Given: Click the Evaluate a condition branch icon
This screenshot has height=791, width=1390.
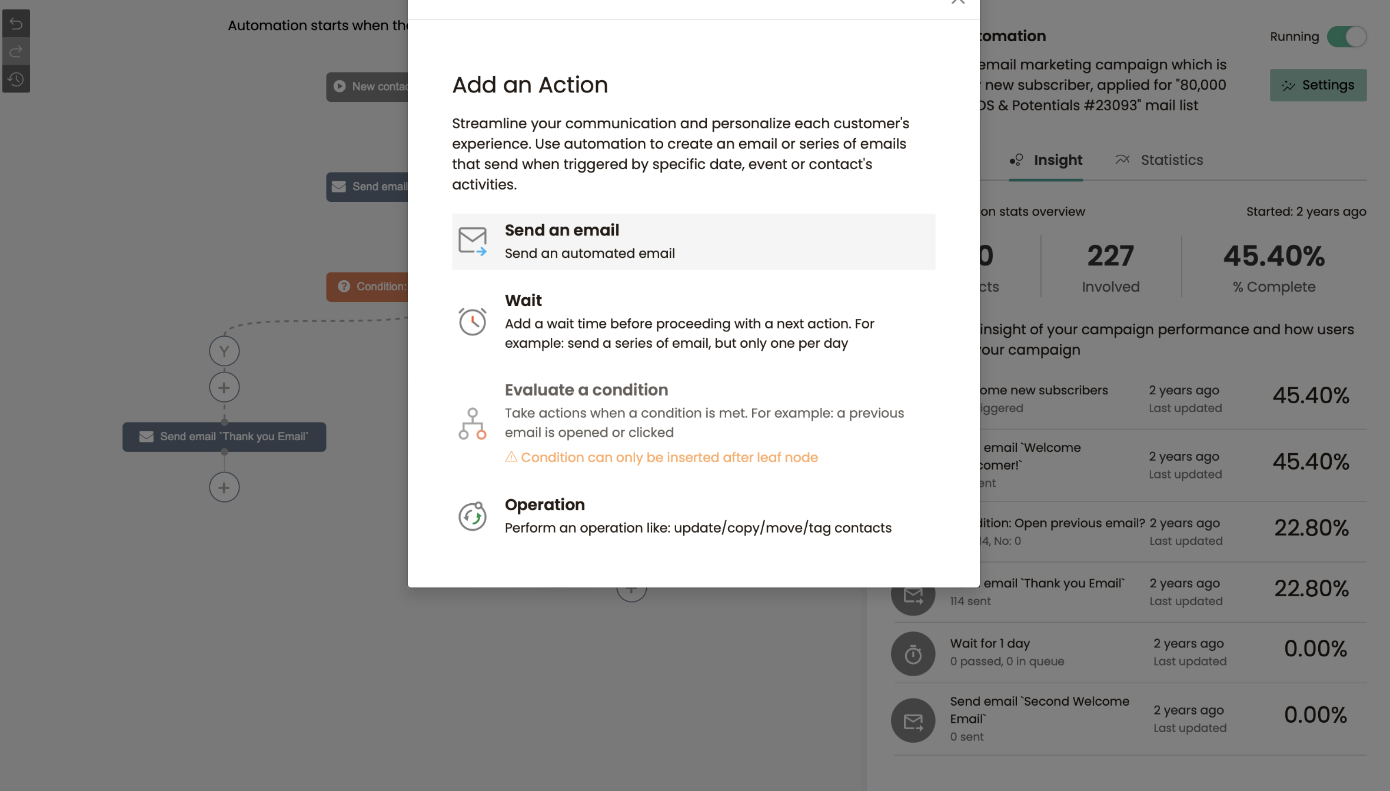Looking at the screenshot, I should tap(472, 423).
